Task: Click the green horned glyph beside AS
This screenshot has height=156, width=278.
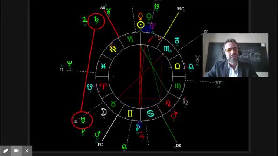Action: [109, 12]
